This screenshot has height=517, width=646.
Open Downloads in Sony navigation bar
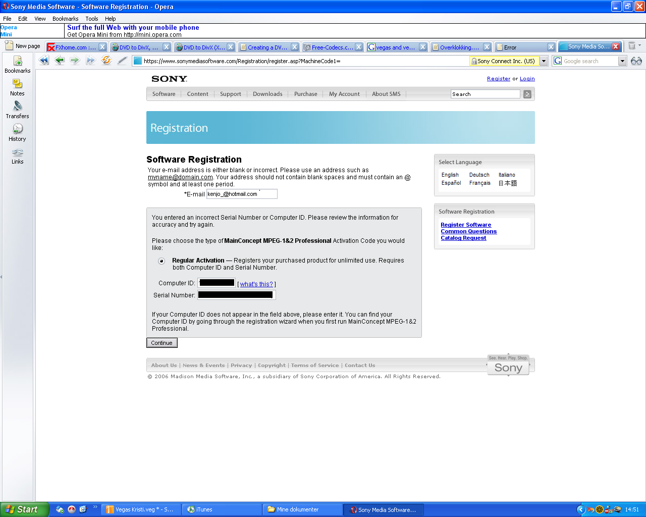coord(267,94)
